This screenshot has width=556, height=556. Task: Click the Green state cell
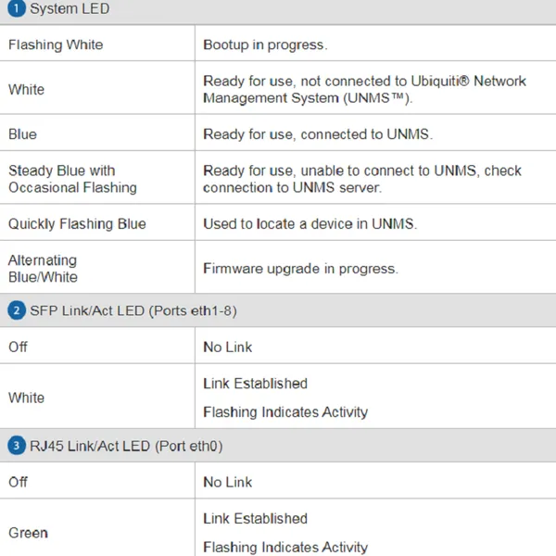28,533
